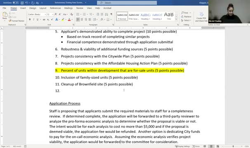
Task: Click the Bullets list icon
Action: (78, 14)
